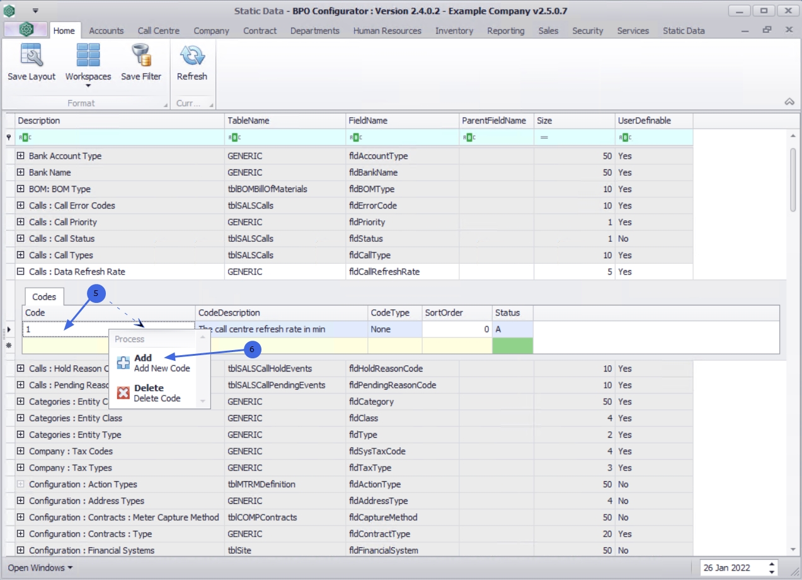Click the Size column equals filter icon
Viewport: 802px width, 580px height.
click(544, 137)
